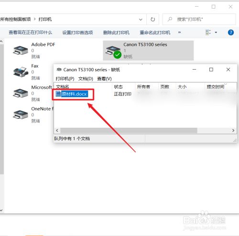Click the queue window horizontal scrollbar thumb
239x236 pixels.
point(129,131)
